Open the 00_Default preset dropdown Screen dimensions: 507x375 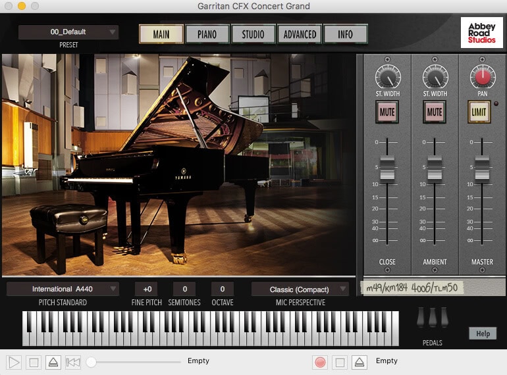point(68,32)
